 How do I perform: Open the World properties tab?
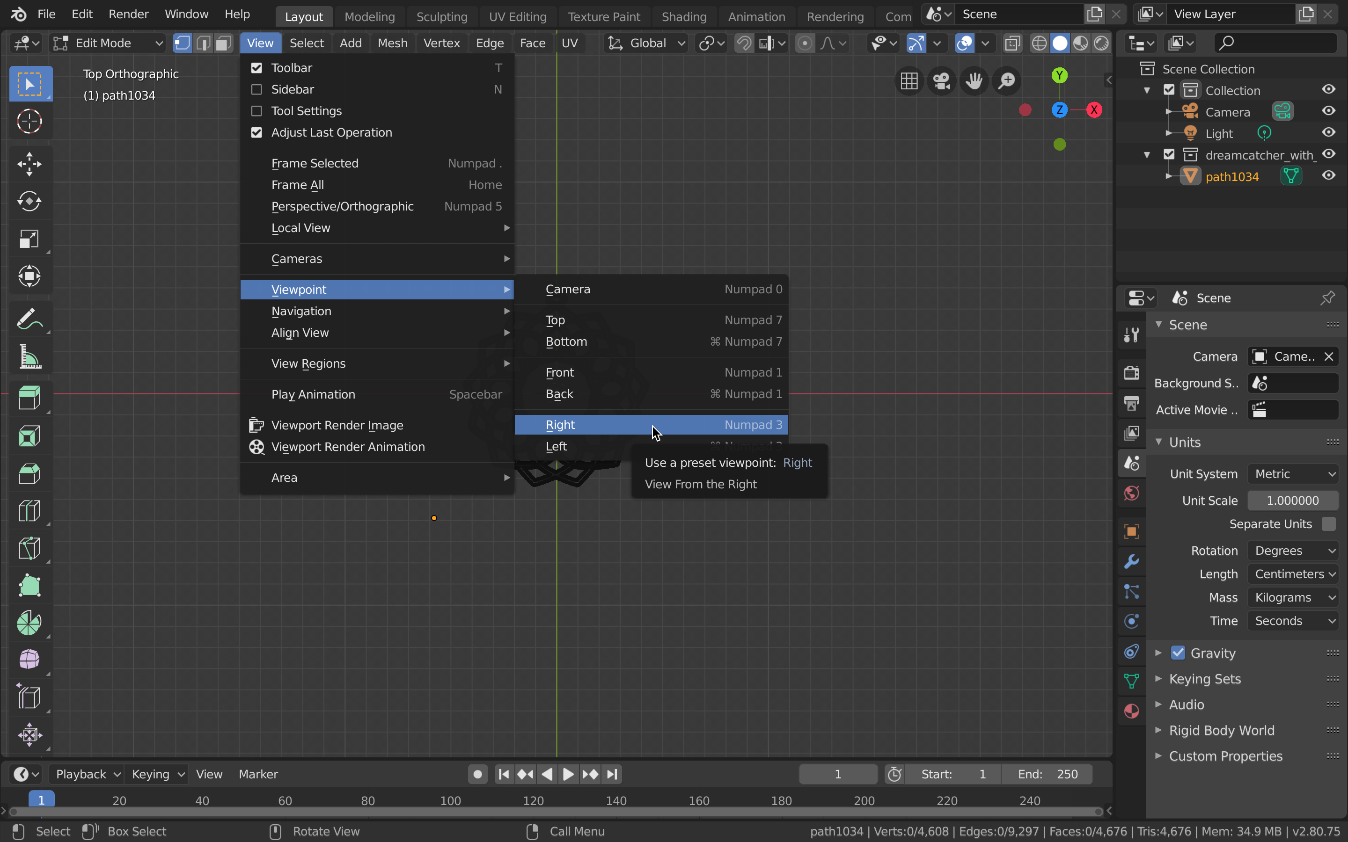coord(1131,493)
